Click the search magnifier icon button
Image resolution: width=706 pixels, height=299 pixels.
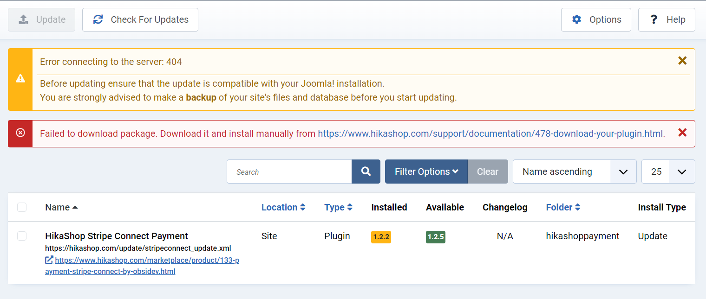click(366, 172)
